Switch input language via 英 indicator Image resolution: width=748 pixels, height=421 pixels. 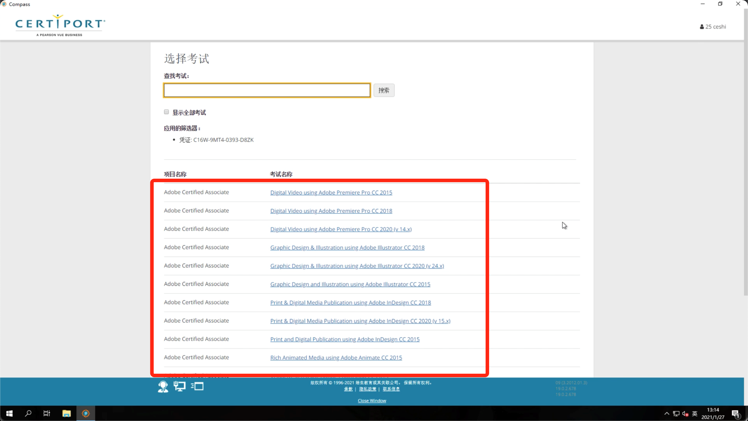695,413
